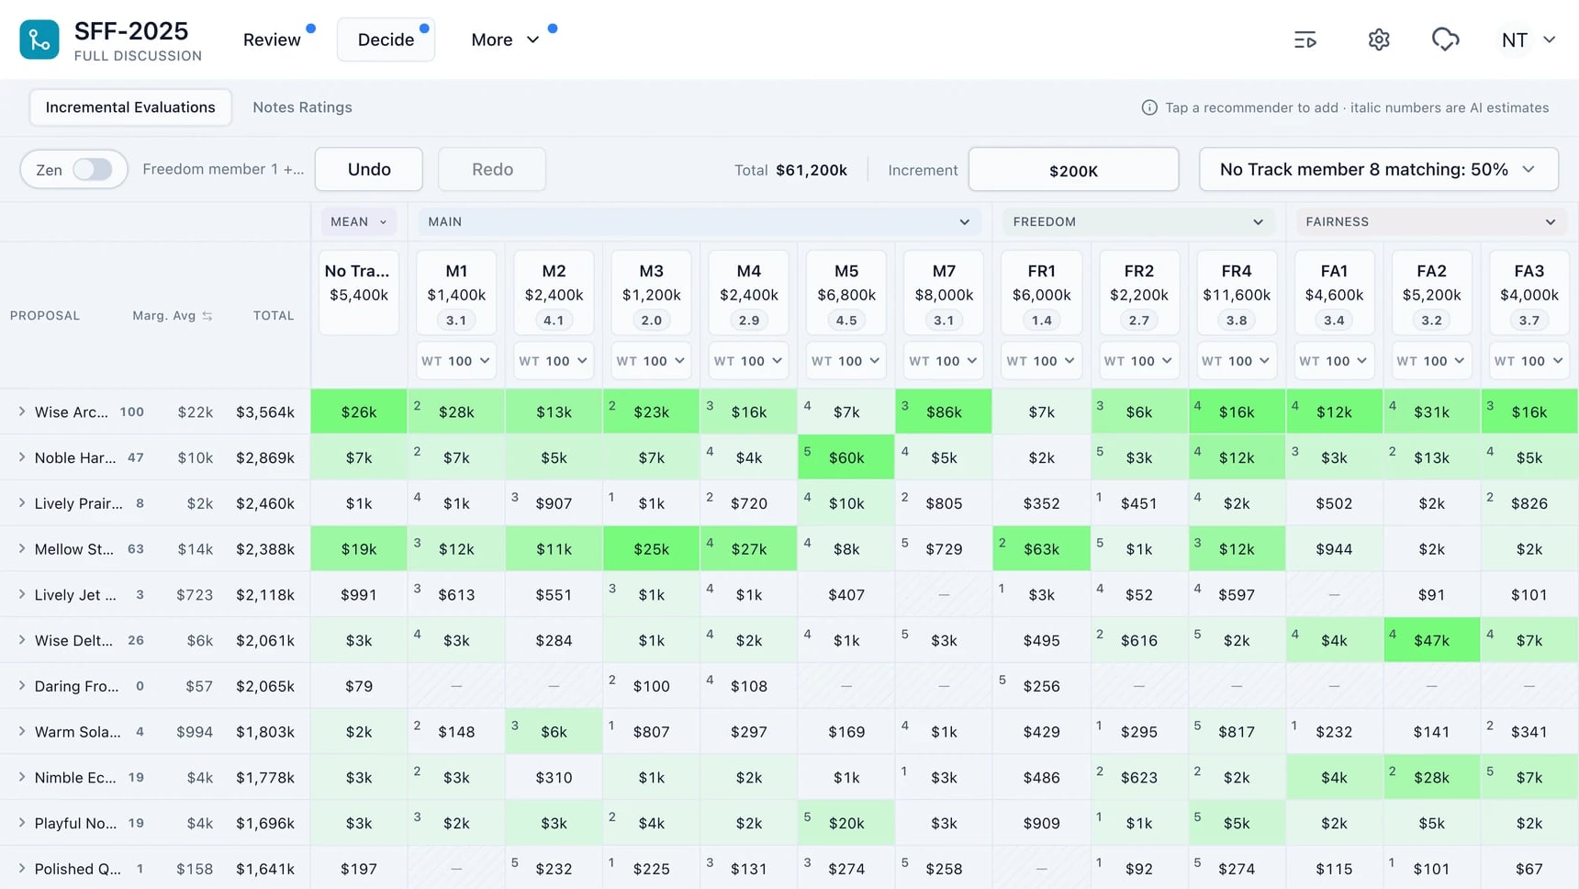Open the playlist queue icon in header
1579x889 pixels.
(1305, 39)
